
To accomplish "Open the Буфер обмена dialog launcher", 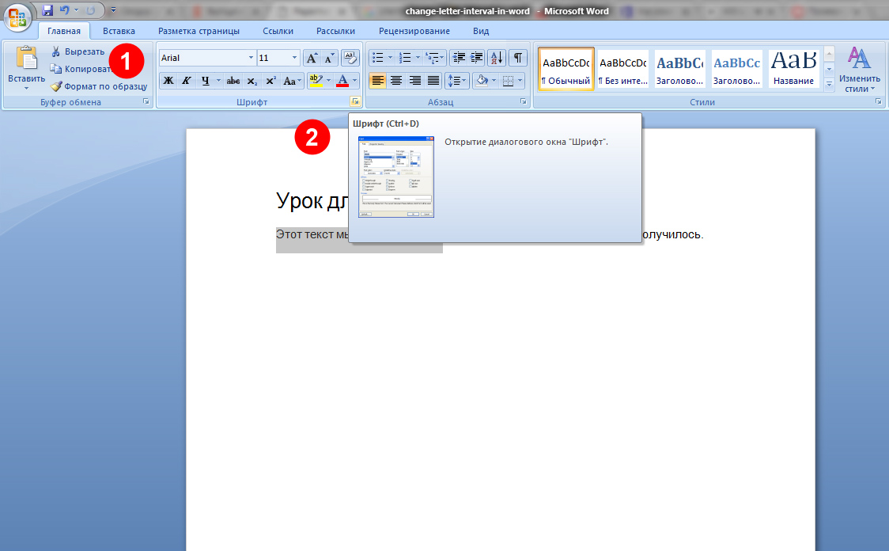I will pos(146,101).
